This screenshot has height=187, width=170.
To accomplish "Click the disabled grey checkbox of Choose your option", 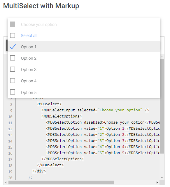I will [13, 24].
